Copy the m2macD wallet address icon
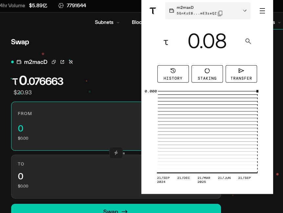283x213 pixels. (54, 62)
